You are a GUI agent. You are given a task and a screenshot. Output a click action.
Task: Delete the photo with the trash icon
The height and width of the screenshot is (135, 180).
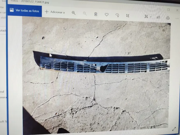(96, 14)
